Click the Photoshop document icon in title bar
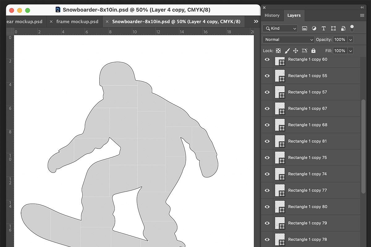This screenshot has width=371, height=247. (x=58, y=10)
